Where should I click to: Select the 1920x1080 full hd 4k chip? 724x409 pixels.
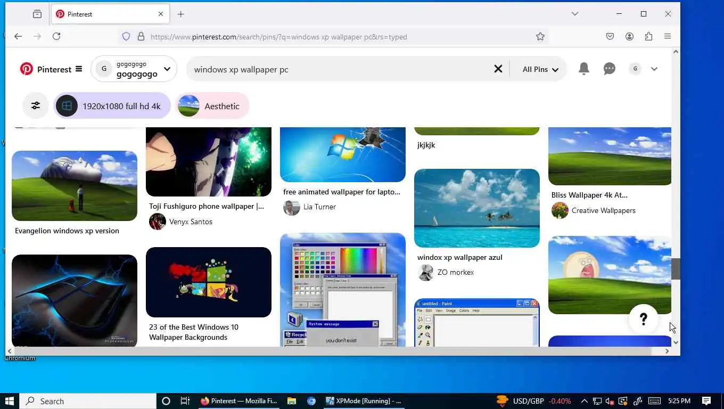(x=112, y=106)
